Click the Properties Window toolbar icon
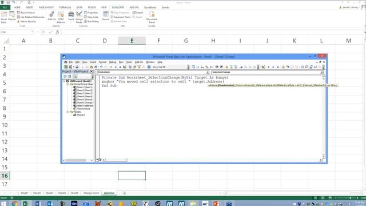This screenshot has width=366, height=206. pos(134,67)
